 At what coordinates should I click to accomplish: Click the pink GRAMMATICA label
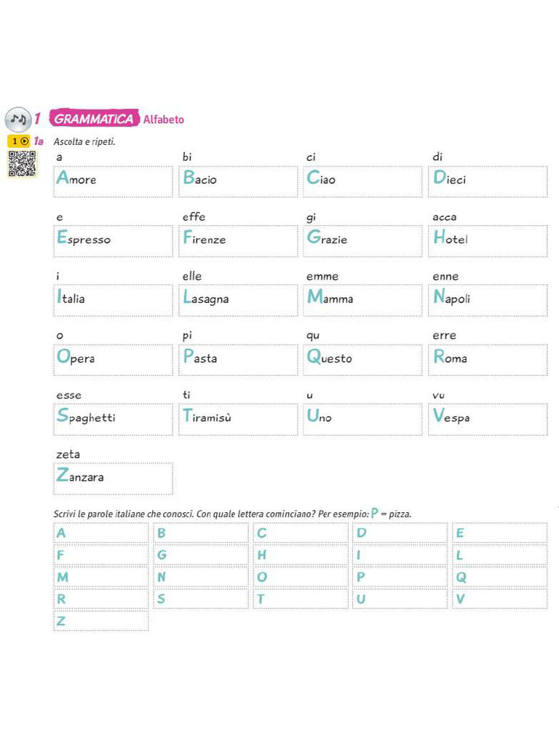(94, 119)
